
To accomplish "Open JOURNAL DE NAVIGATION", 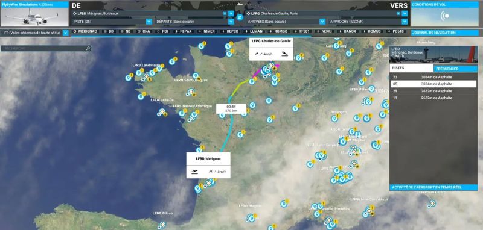I will pos(445,33).
